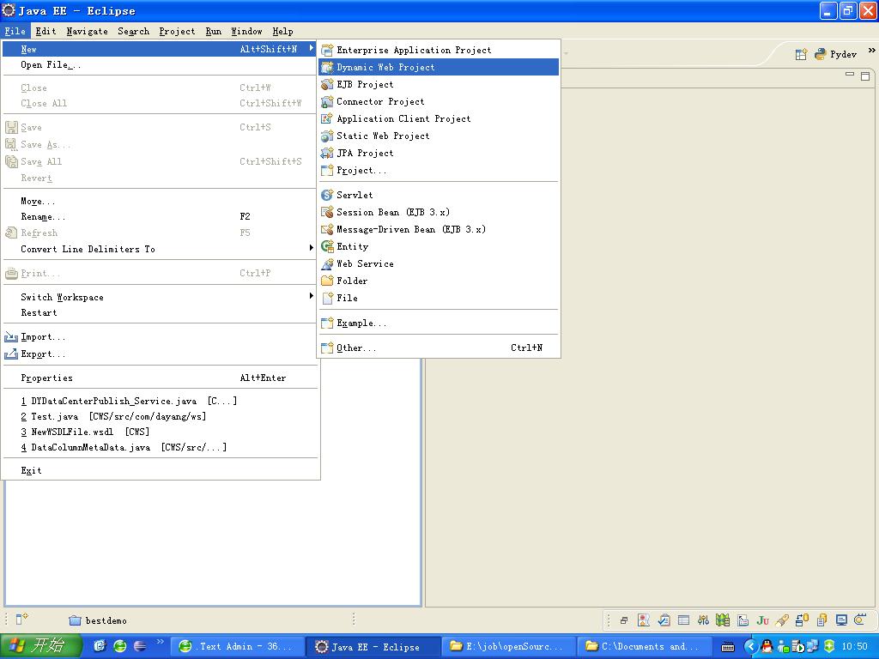879x659 pixels.
Task: Reopen NewWSDLFile.wsdl recent file
Action: click(160, 432)
